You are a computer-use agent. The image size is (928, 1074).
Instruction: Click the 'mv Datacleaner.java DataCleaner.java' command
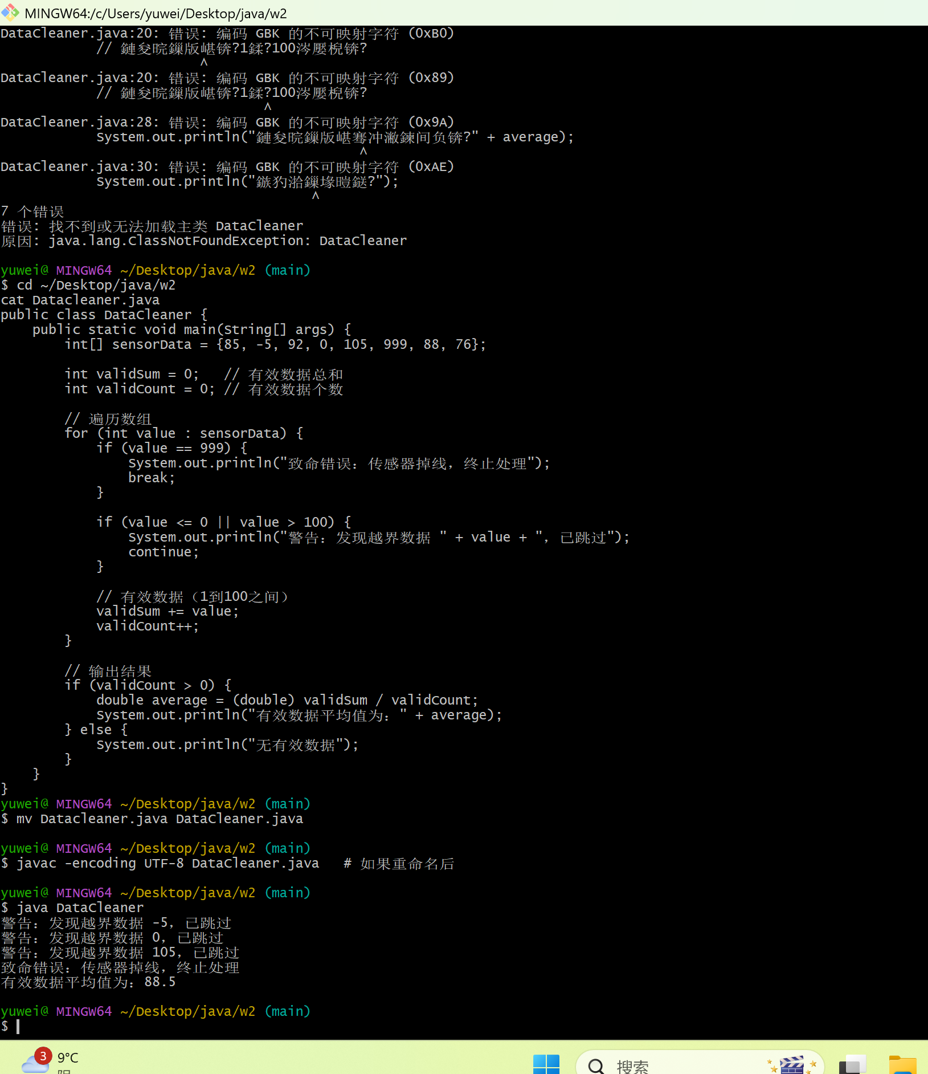160,819
